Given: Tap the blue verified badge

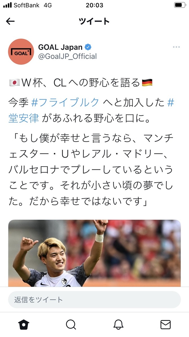Looking at the screenshot, I should 88,47.
